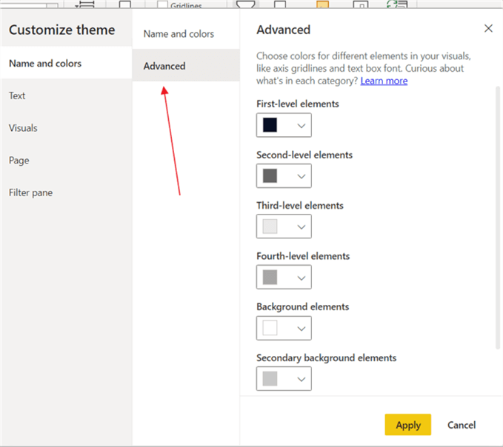Screen dimensions: 503x447
Task: Pick the Secondary background elements gray swatch
Action: coord(270,379)
